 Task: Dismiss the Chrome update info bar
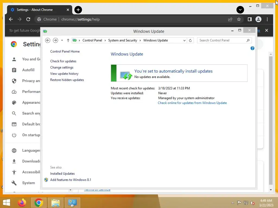point(267,30)
